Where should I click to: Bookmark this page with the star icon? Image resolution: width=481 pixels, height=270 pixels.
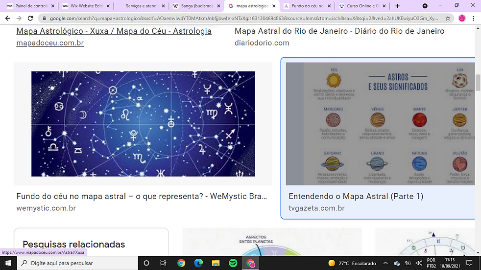pos(448,19)
